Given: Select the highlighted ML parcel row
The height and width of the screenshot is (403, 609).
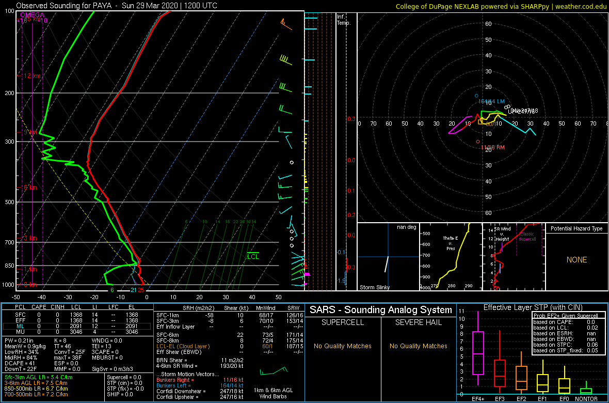Looking at the screenshot, I should coord(77,327).
